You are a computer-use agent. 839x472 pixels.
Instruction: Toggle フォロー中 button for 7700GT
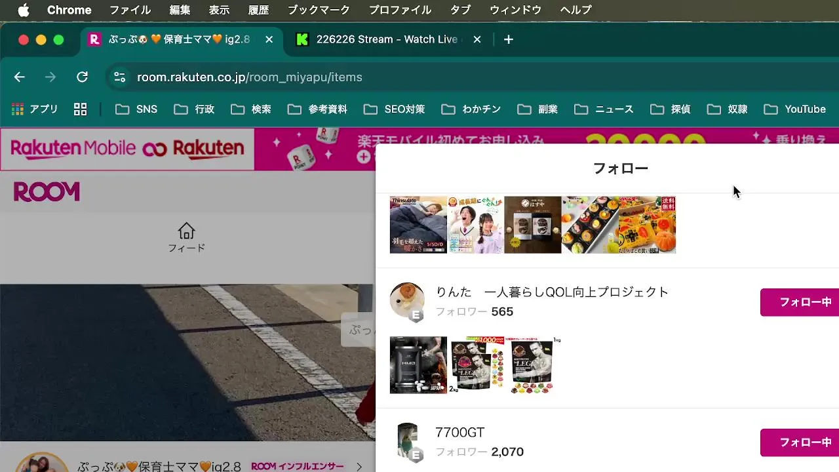pos(800,442)
